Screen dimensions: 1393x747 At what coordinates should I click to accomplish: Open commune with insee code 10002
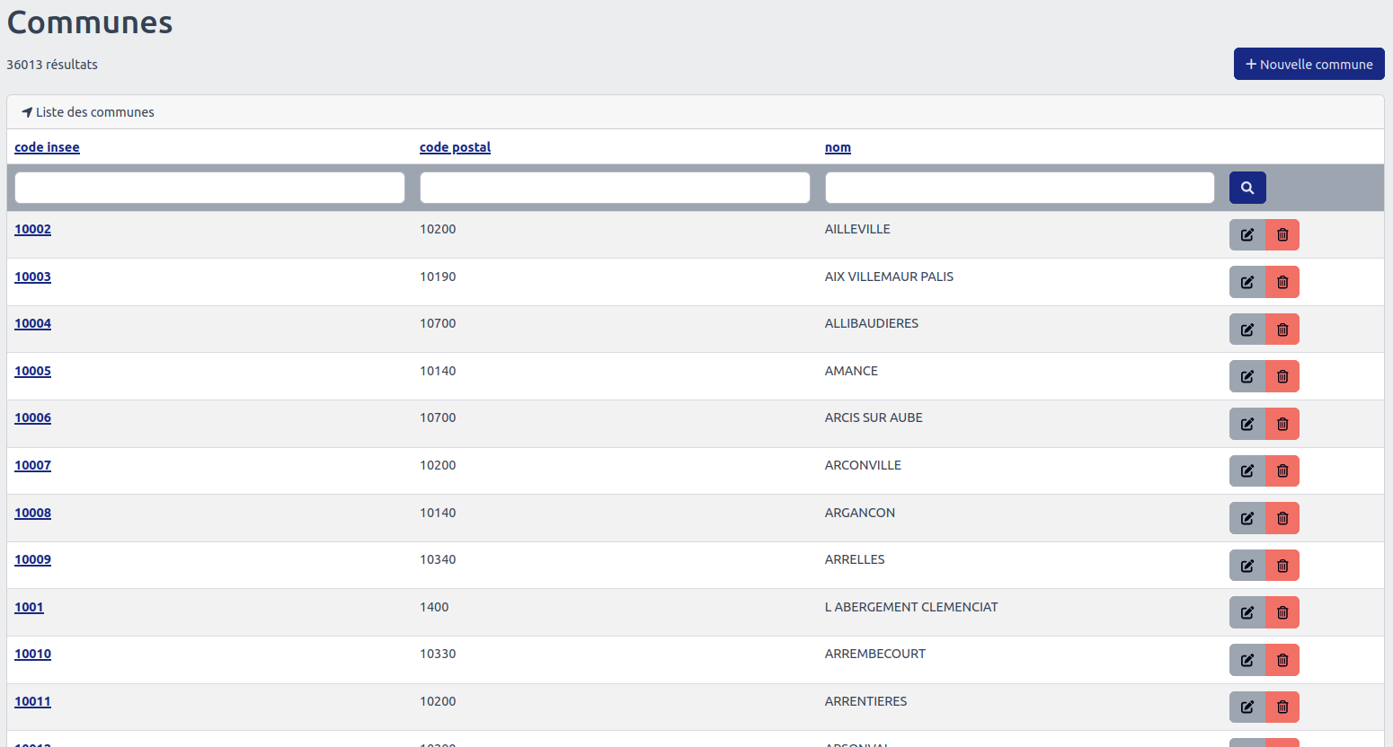click(x=32, y=229)
